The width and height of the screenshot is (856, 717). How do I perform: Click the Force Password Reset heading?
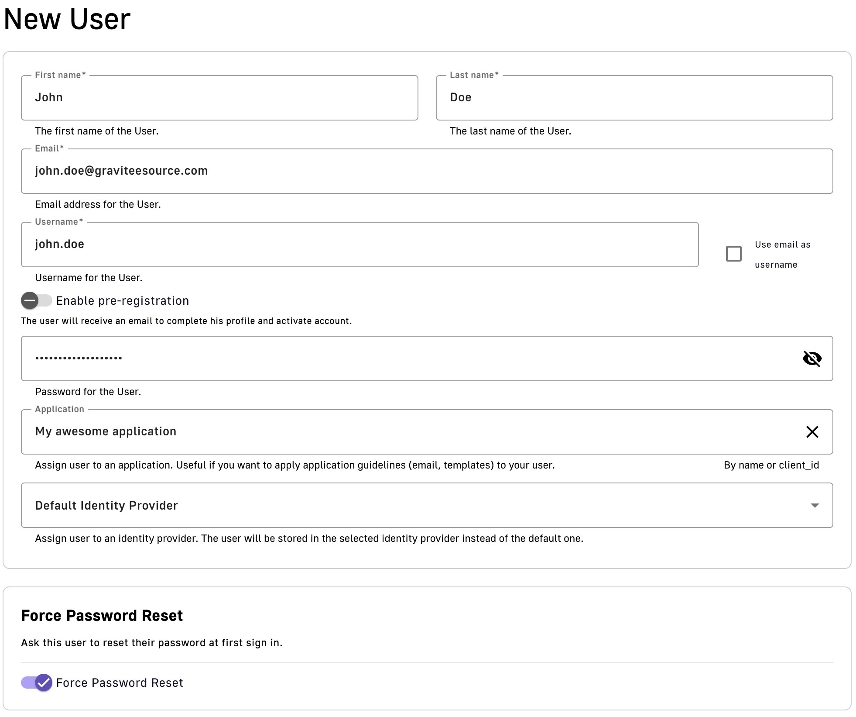[x=102, y=616]
